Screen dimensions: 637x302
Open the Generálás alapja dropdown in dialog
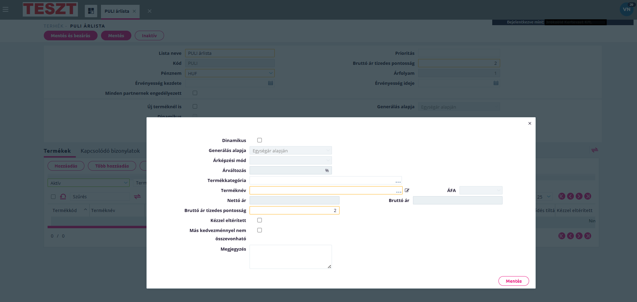(x=291, y=151)
